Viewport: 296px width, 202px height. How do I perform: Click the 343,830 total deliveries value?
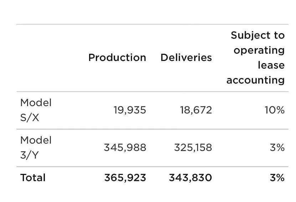[x=190, y=178]
